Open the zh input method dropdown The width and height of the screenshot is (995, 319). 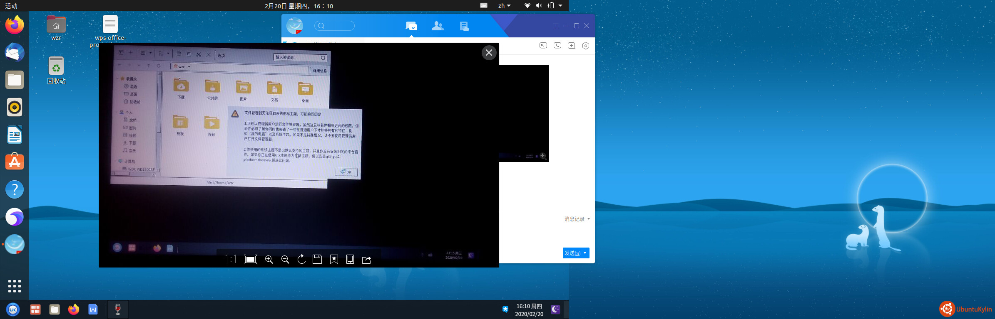504,6
